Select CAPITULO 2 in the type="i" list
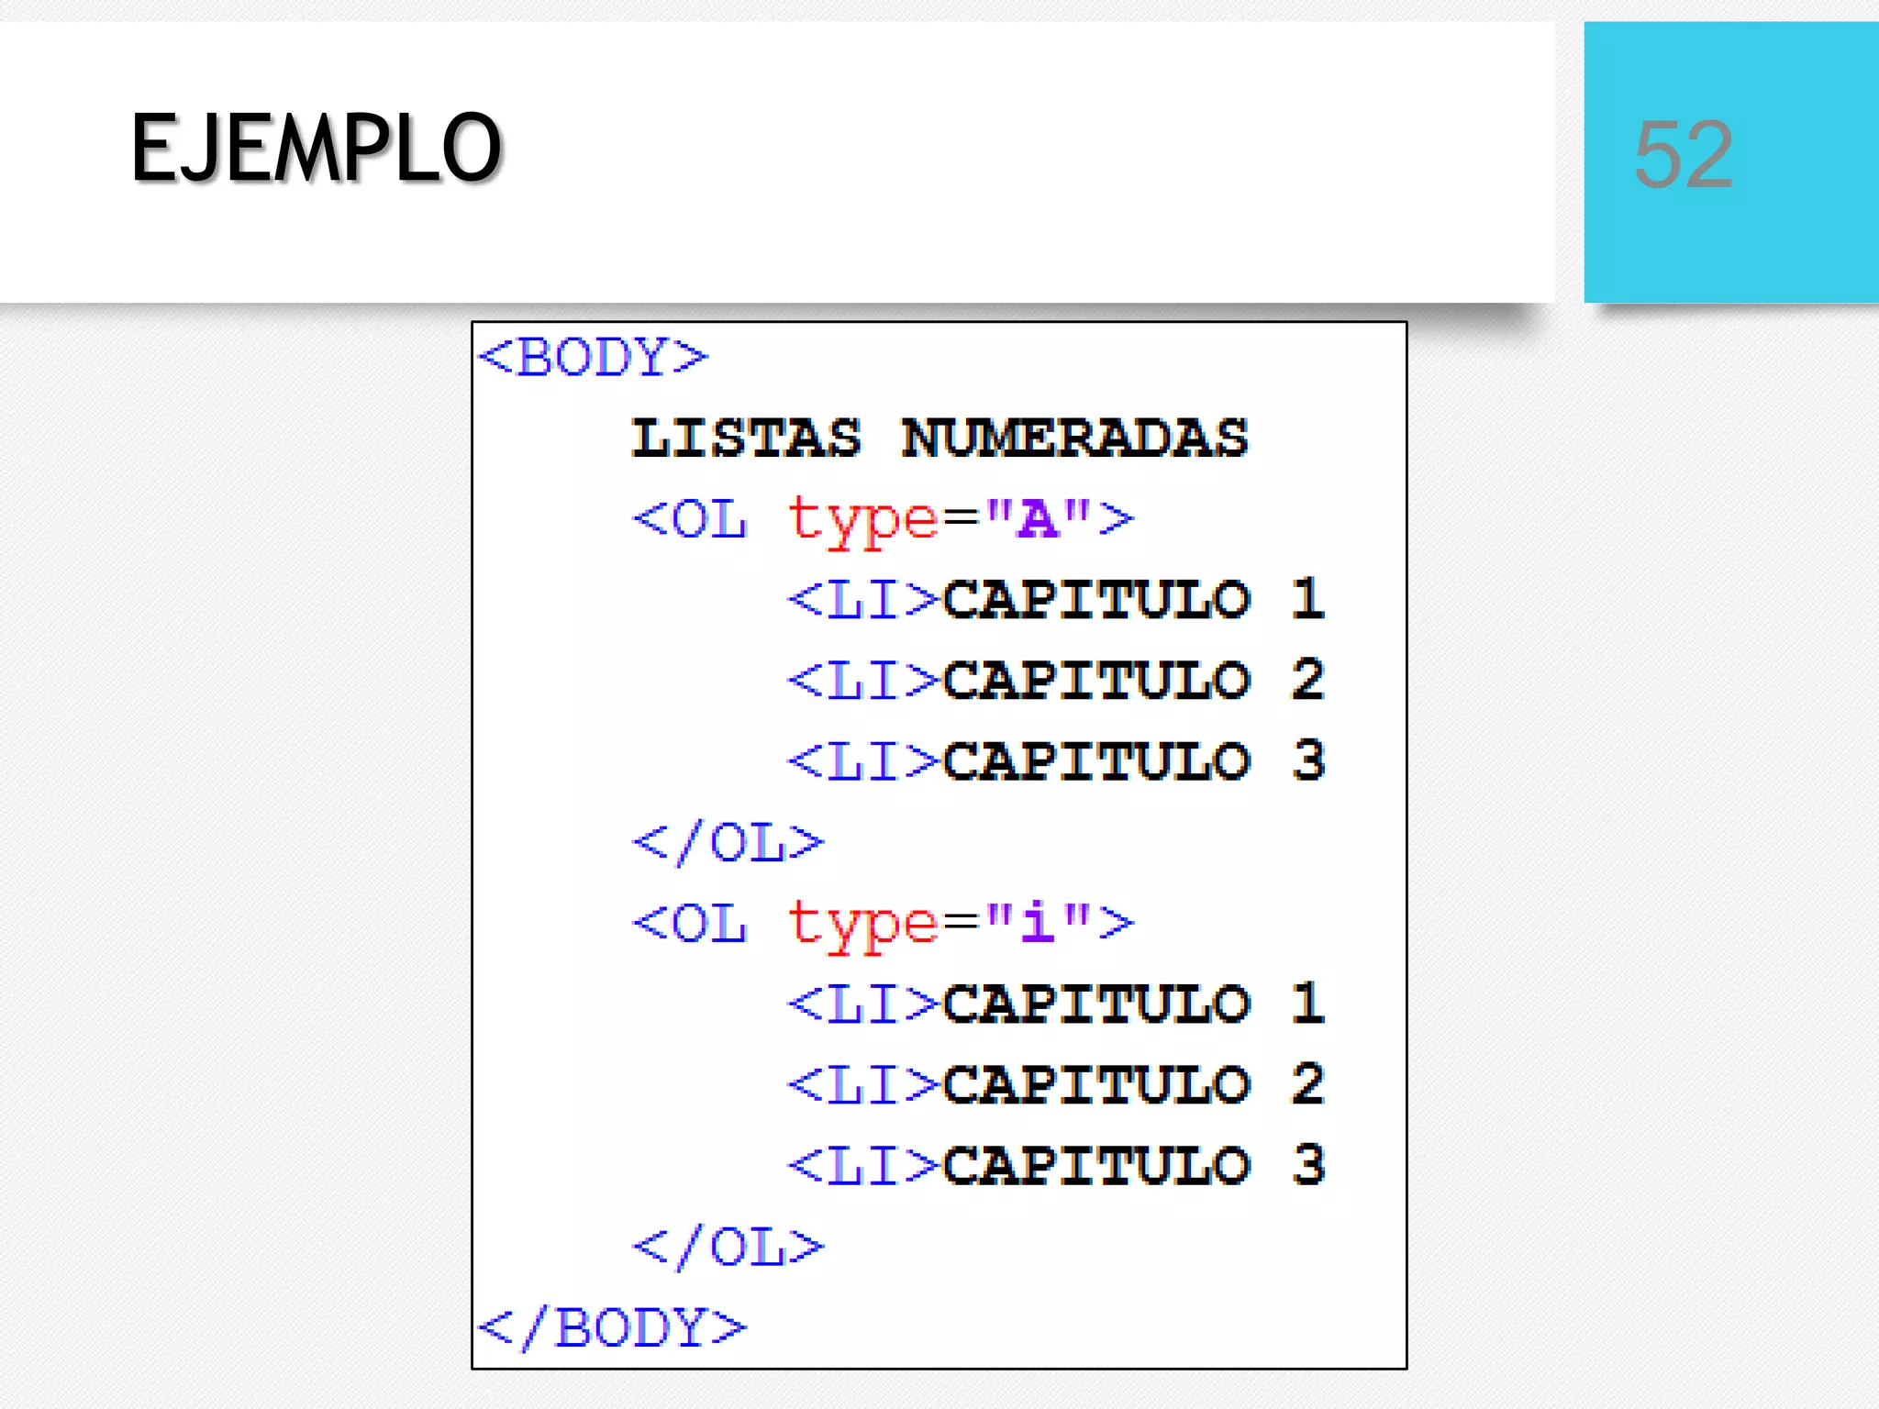The image size is (1879, 1409). (x=1134, y=1084)
